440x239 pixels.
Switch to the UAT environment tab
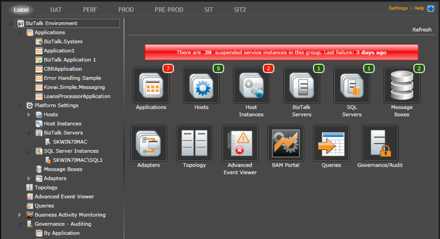point(56,10)
